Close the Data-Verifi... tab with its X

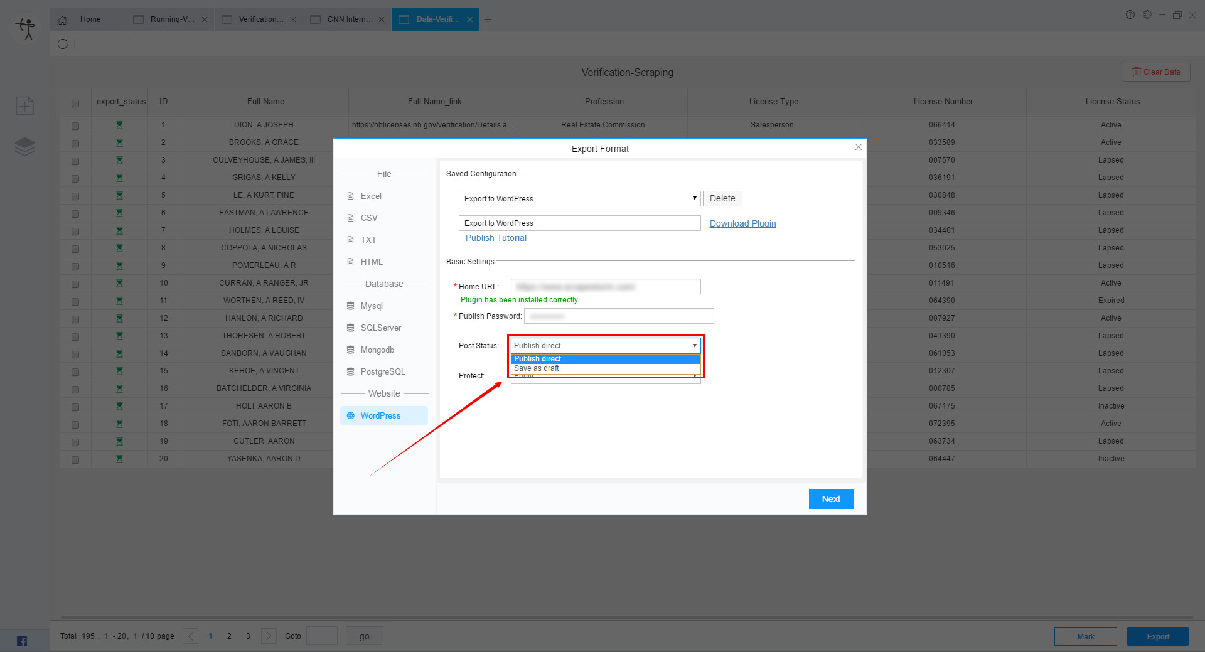470,19
